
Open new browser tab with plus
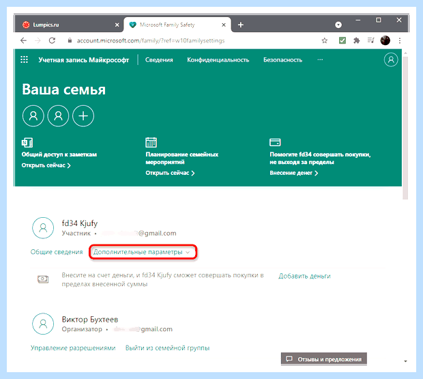coord(241,25)
